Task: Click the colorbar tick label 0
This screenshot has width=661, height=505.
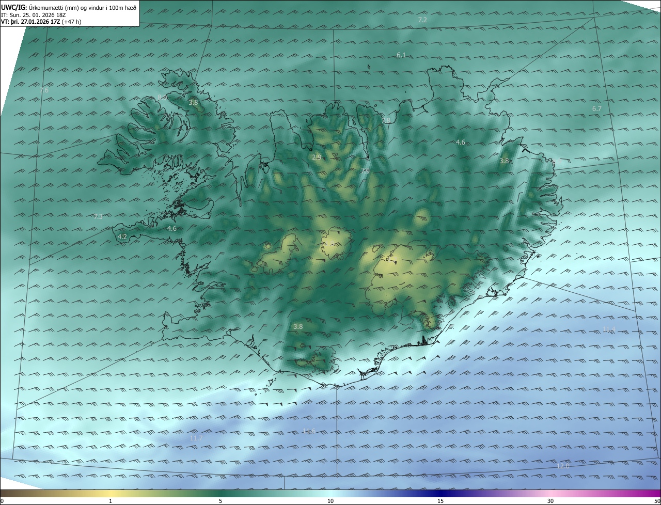Action: tap(2, 501)
